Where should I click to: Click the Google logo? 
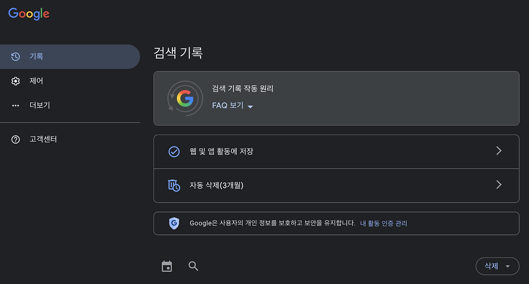[x=29, y=14]
